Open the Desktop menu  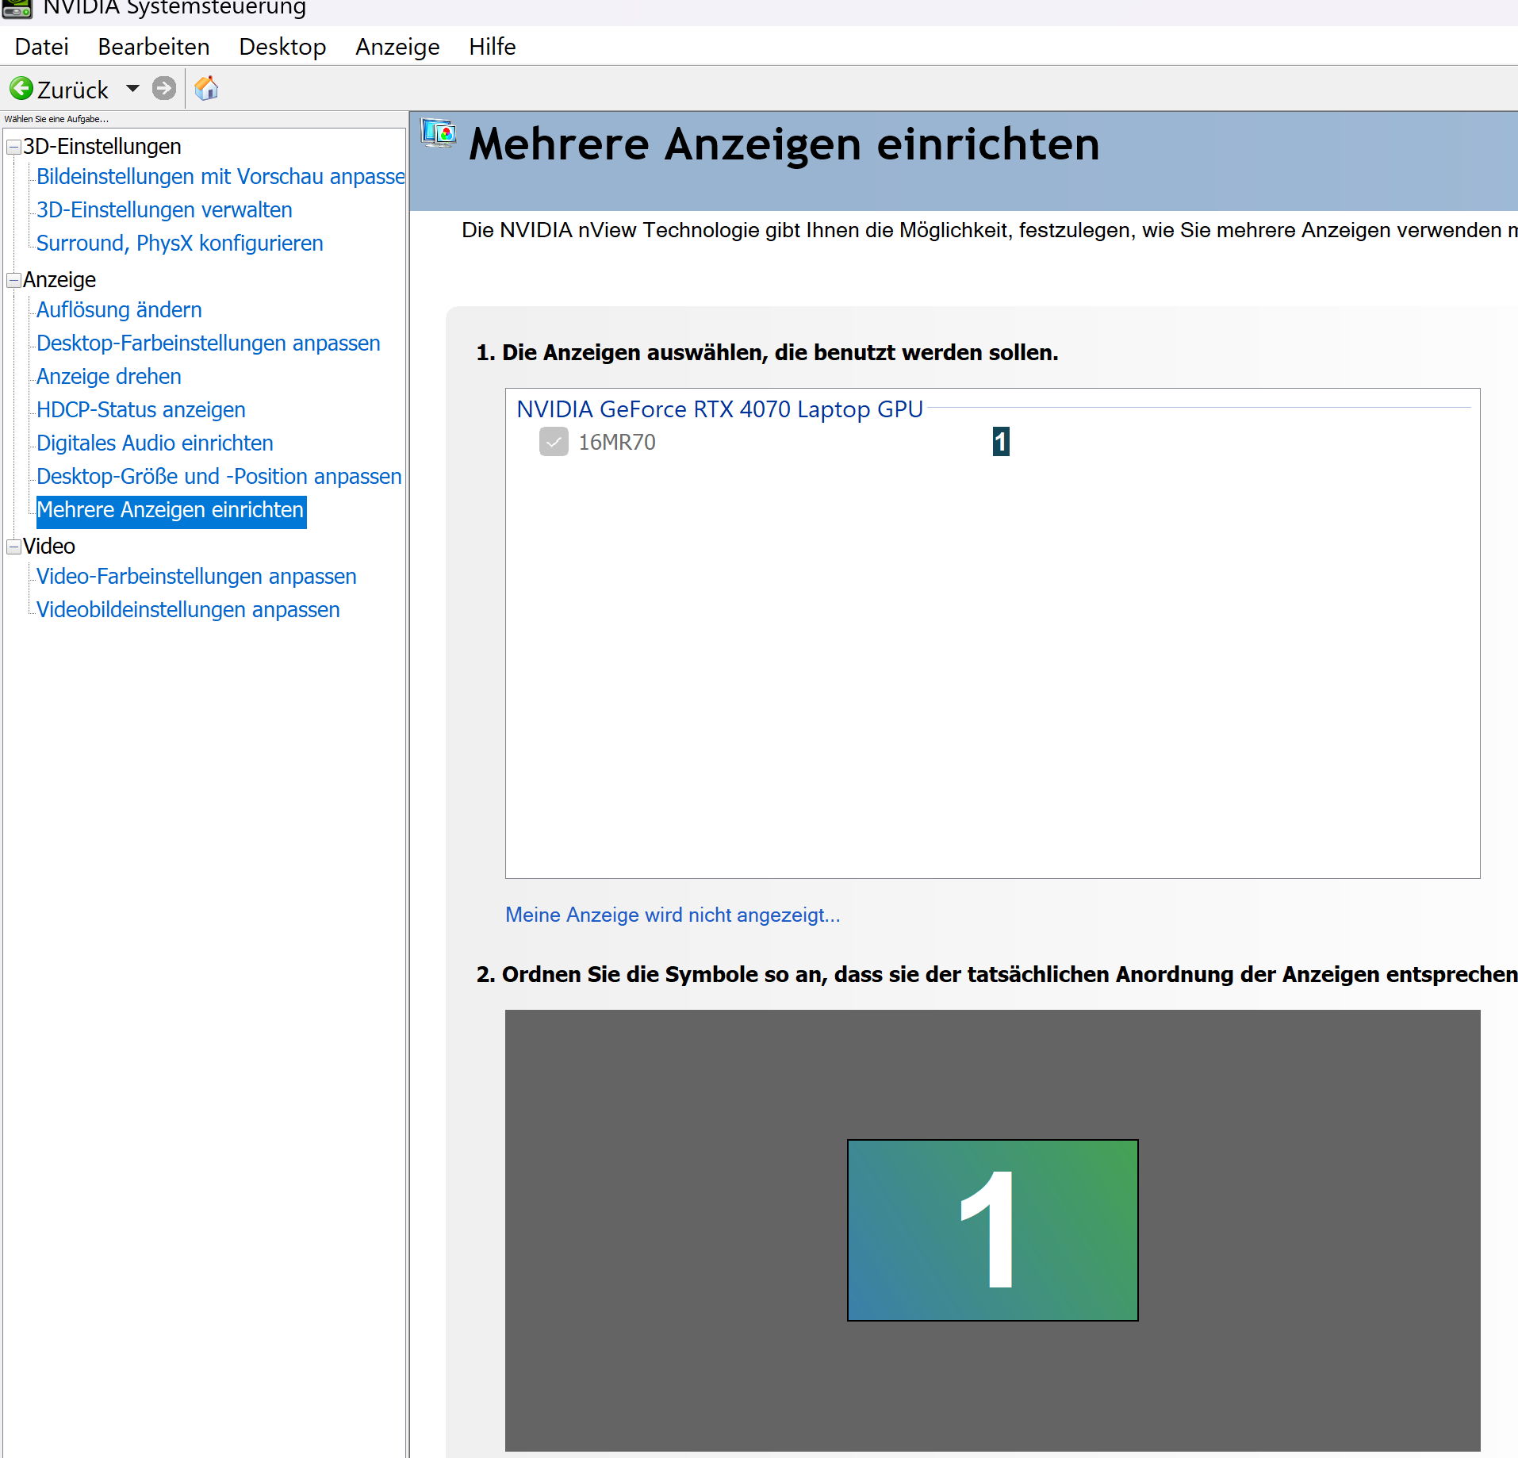tap(282, 47)
